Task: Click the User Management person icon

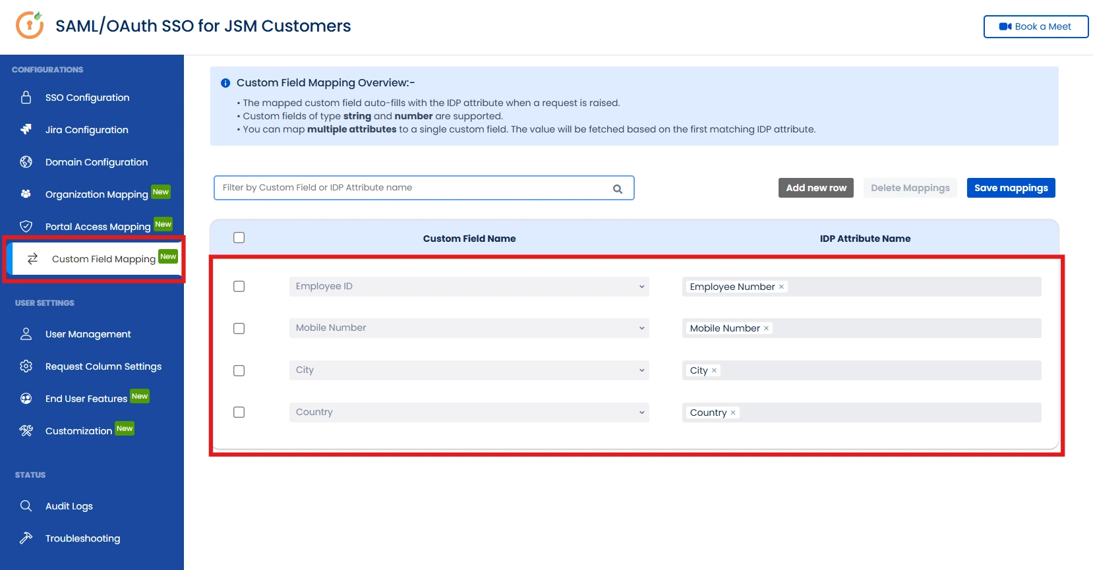Action: (x=26, y=334)
